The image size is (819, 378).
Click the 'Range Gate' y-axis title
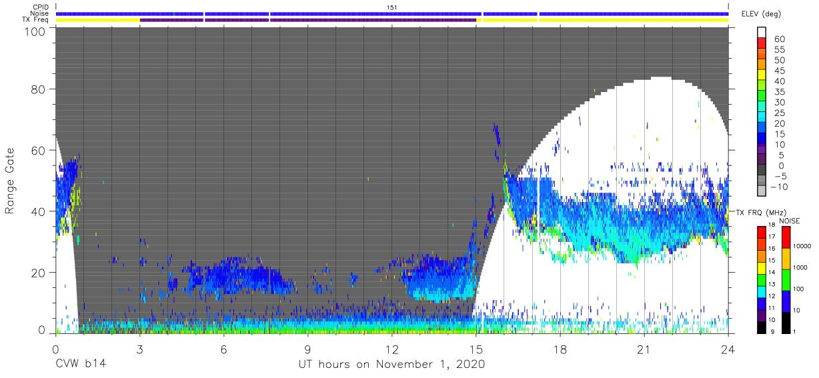(10, 182)
